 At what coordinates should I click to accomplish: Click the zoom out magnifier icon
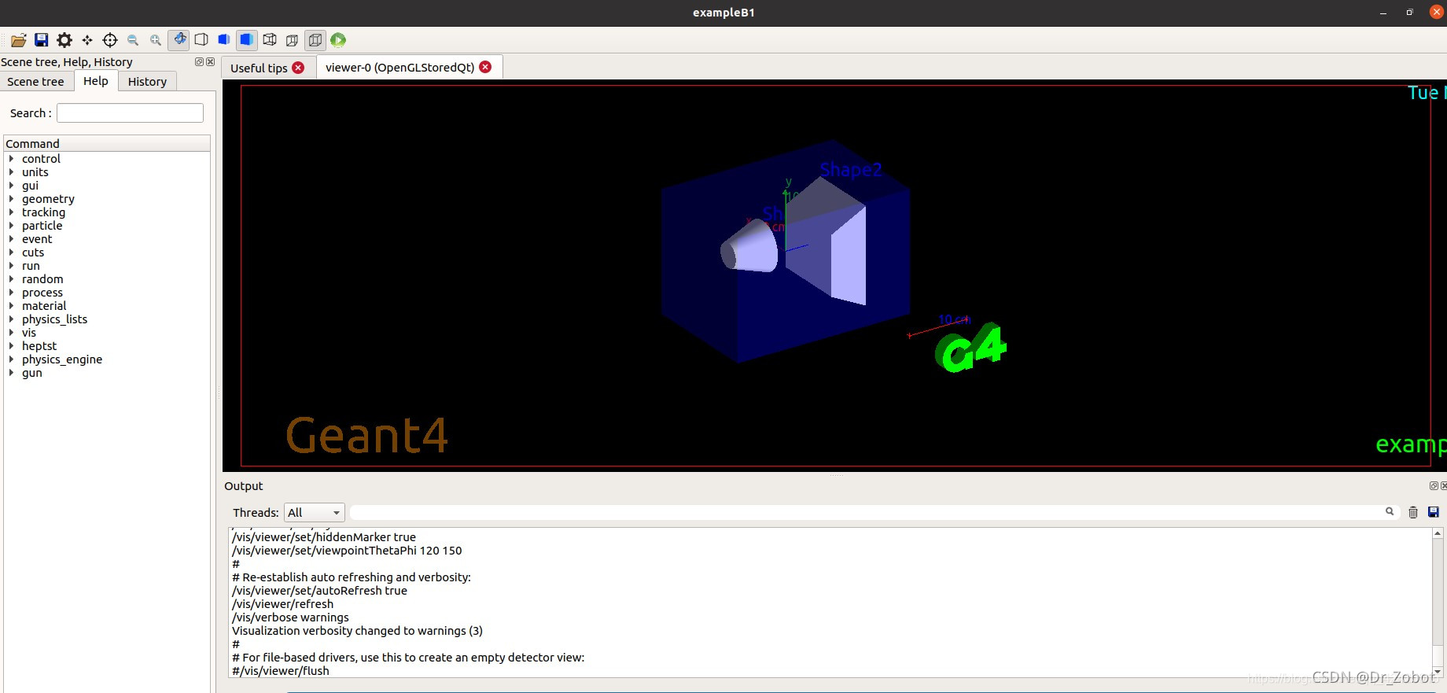[133, 40]
